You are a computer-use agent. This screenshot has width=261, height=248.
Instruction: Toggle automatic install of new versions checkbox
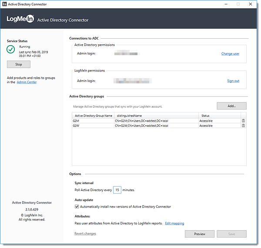[x=77, y=207]
